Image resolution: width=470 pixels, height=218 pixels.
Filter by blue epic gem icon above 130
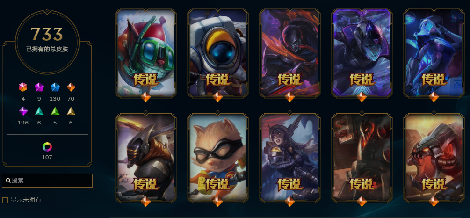click(55, 87)
